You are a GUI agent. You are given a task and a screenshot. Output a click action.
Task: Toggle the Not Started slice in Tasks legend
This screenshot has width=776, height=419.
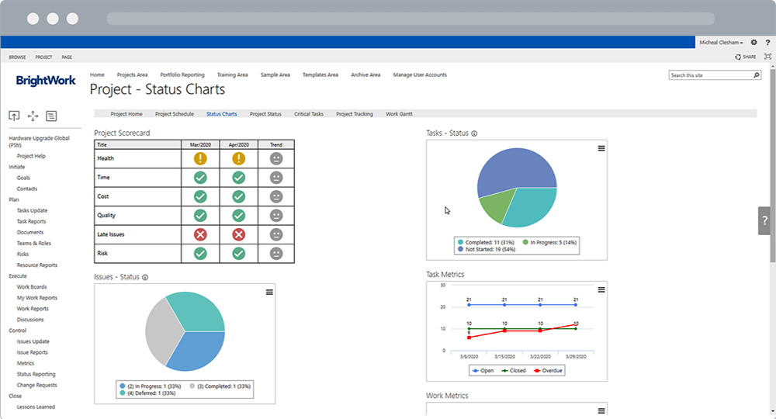coord(485,250)
